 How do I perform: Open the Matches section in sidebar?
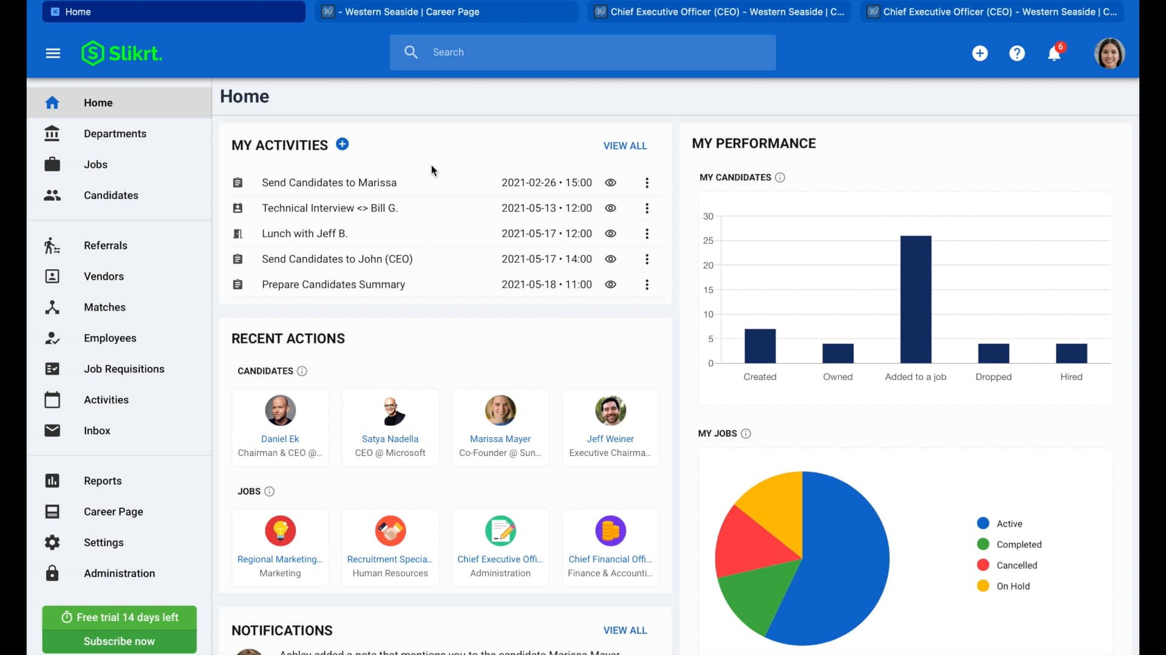[x=105, y=307]
